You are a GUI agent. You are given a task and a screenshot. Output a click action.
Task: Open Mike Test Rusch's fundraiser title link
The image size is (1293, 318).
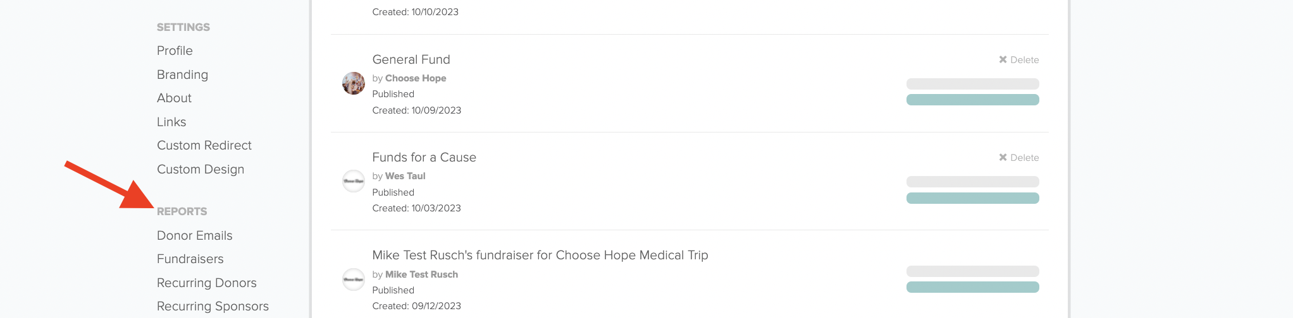coord(540,255)
